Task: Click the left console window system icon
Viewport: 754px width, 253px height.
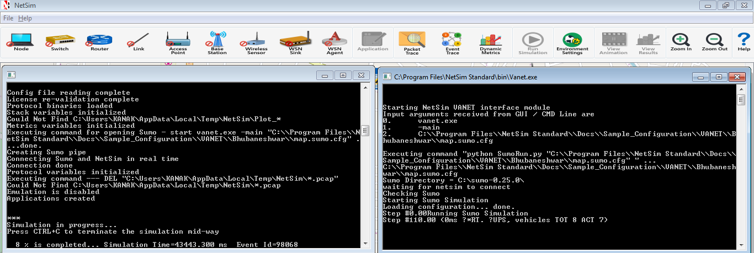Action: pyautogui.click(x=10, y=75)
